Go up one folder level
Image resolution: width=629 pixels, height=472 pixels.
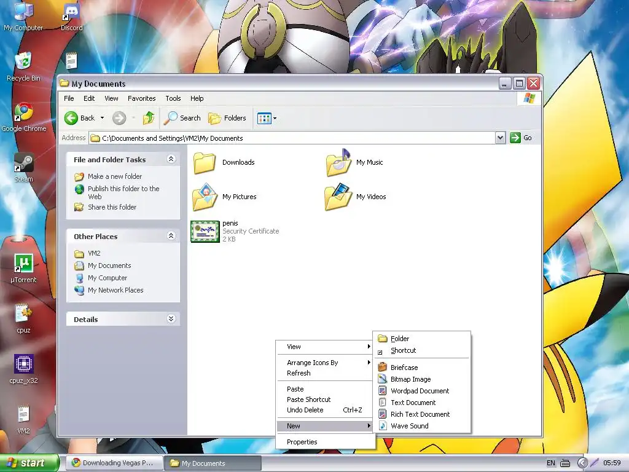pos(149,118)
